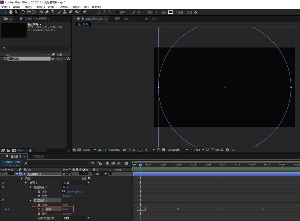The width and height of the screenshot is (300, 221).
Task: Select the Pen tool
Action: click(x=47, y=12)
